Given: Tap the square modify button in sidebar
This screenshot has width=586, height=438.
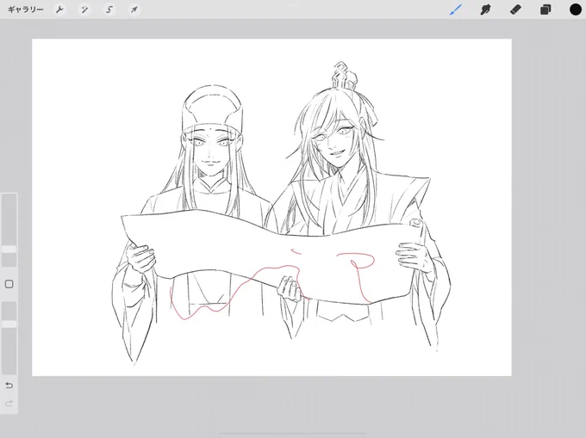Looking at the screenshot, I should [x=9, y=284].
